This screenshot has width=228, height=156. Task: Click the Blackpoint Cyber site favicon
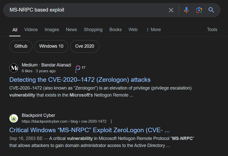pyautogui.click(x=14, y=118)
